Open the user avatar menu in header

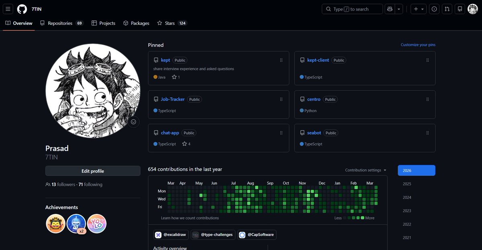click(472, 9)
